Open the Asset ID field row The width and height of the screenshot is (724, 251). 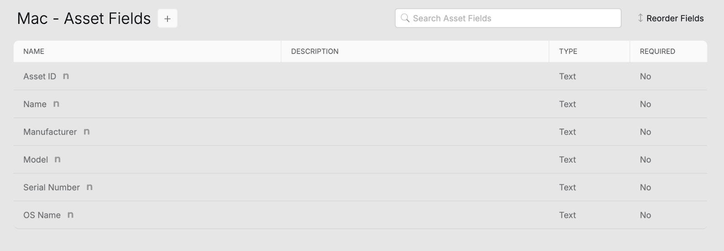click(360, 76)
